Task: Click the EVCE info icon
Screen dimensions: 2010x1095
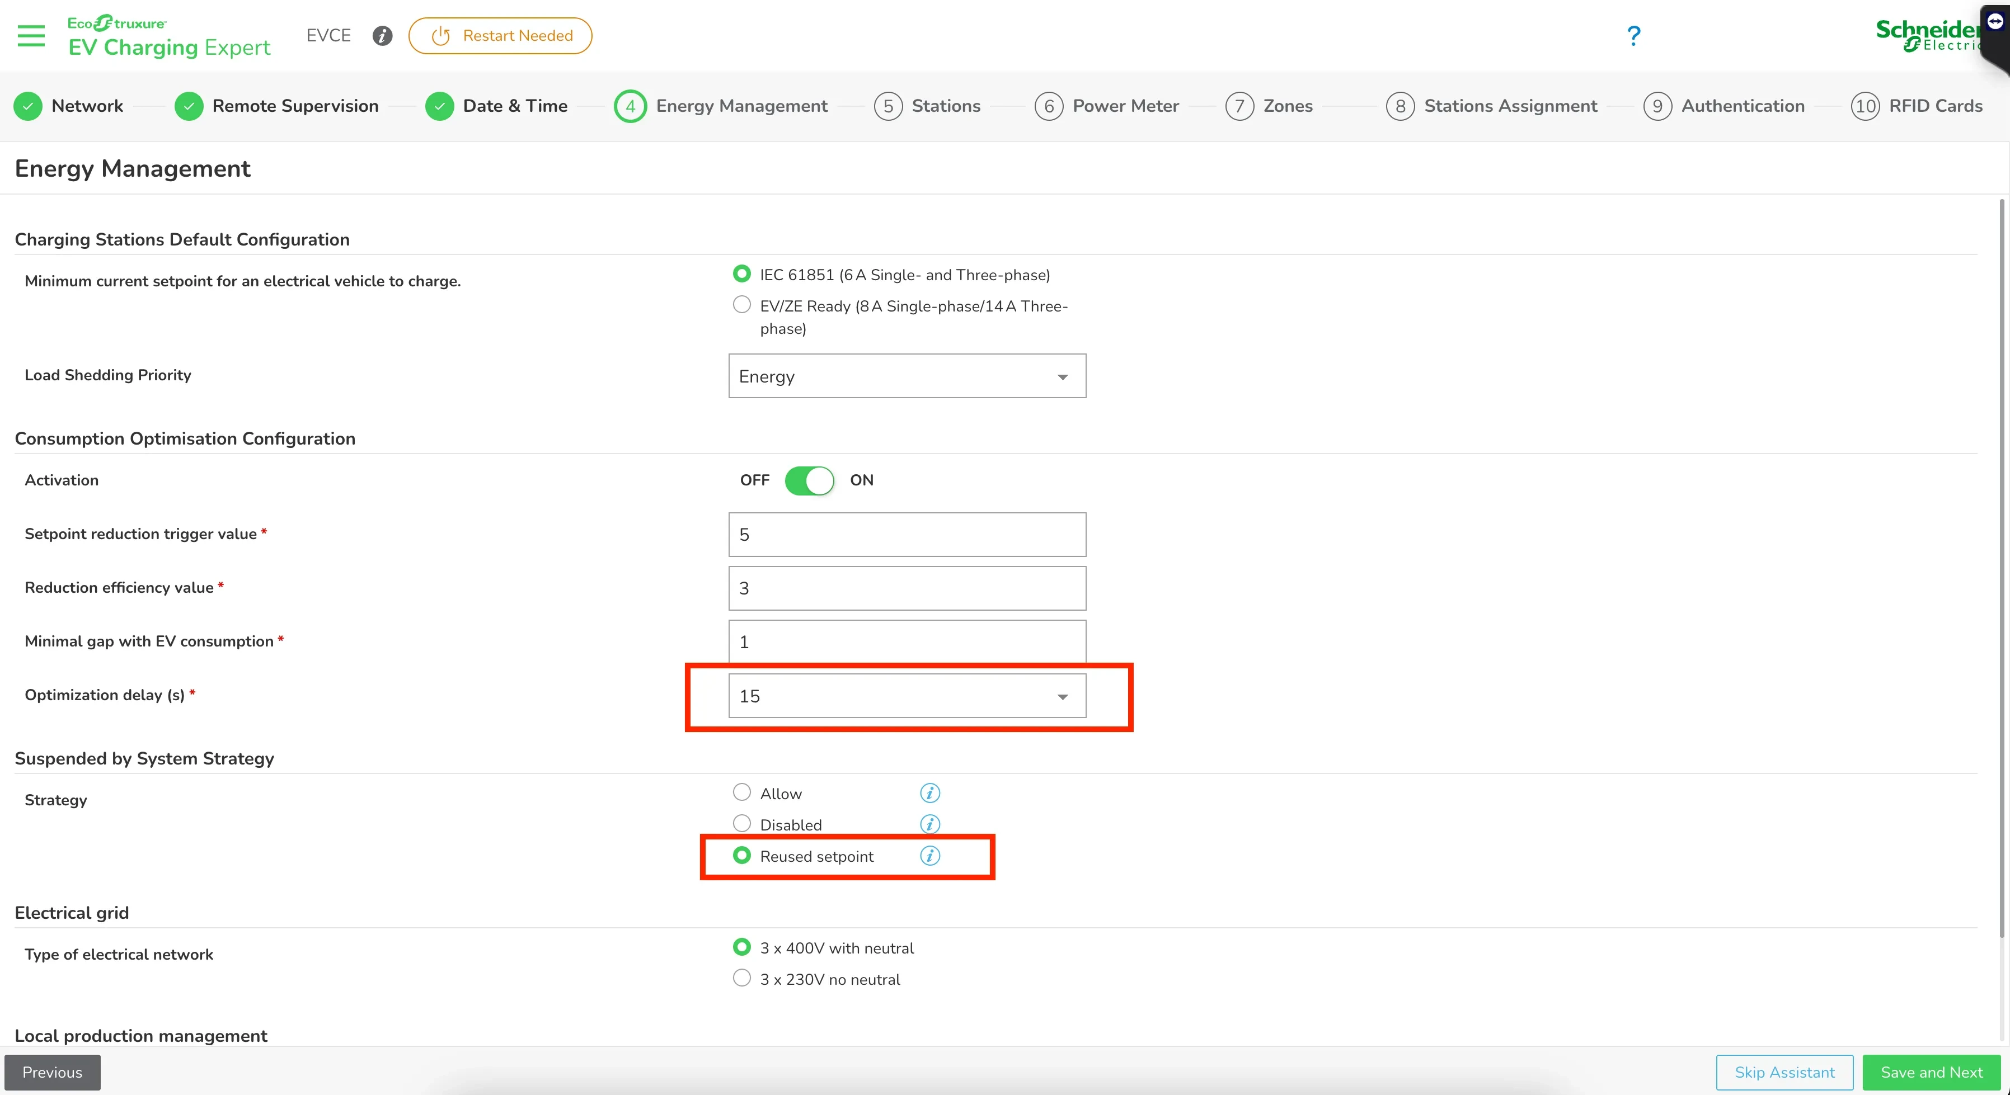Action: [382, 36]
